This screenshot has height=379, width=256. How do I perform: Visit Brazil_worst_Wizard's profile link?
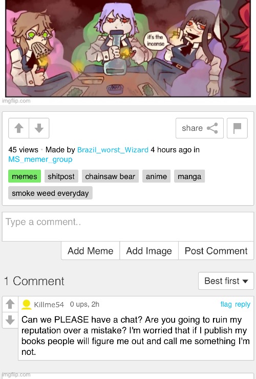coord(113,150)
